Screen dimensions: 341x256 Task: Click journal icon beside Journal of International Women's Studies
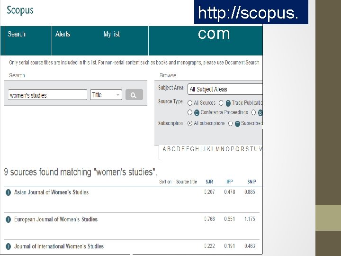point(8,247)
